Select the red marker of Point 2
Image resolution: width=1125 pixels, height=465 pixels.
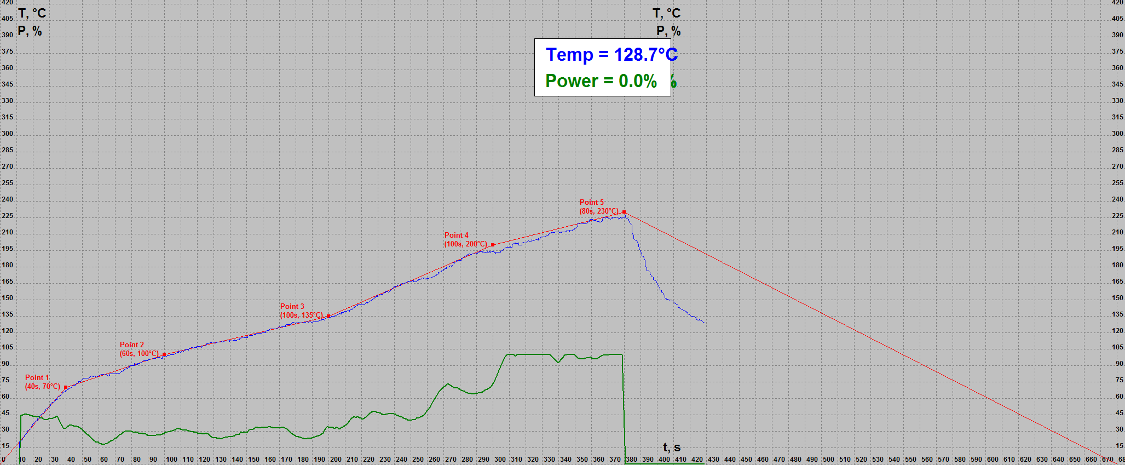tap(164, 354)
